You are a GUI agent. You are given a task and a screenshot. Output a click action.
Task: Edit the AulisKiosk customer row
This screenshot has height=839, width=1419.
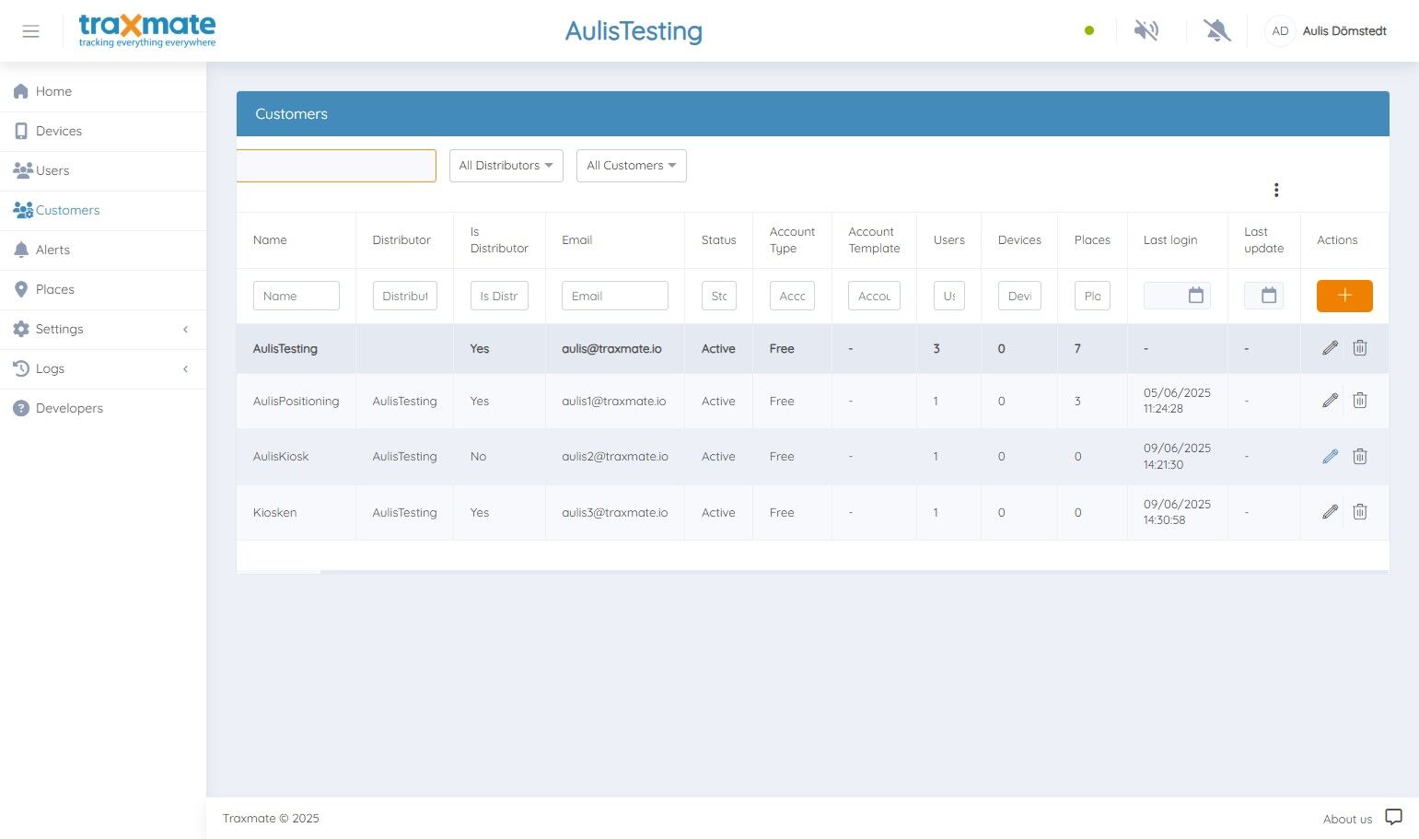pos(1330,456)
